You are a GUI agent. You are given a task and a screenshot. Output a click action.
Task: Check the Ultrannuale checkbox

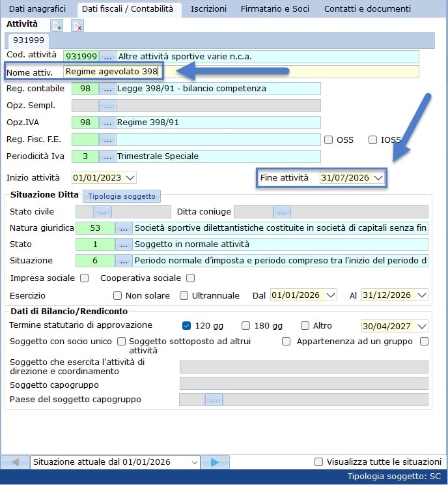(184, 296)
